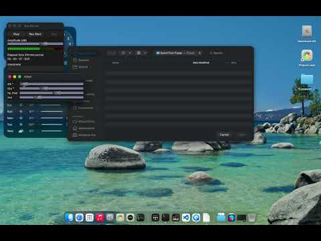Open the blank document icon in Dock
Image resolution: width=321 pixels, height=241 pixels.
click(207, 218)
